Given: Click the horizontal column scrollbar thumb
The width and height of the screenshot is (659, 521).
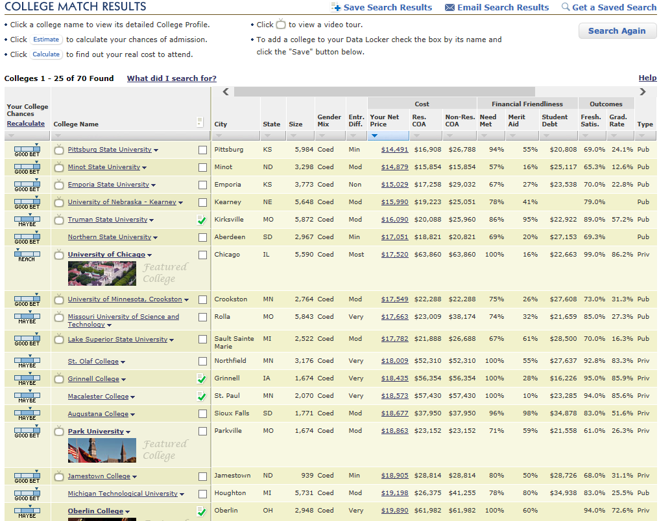Looking at the screenshot, I should point(384,91).
